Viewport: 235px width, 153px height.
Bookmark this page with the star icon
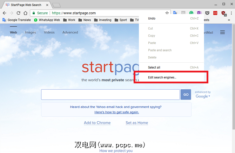[x=167, y=13]
